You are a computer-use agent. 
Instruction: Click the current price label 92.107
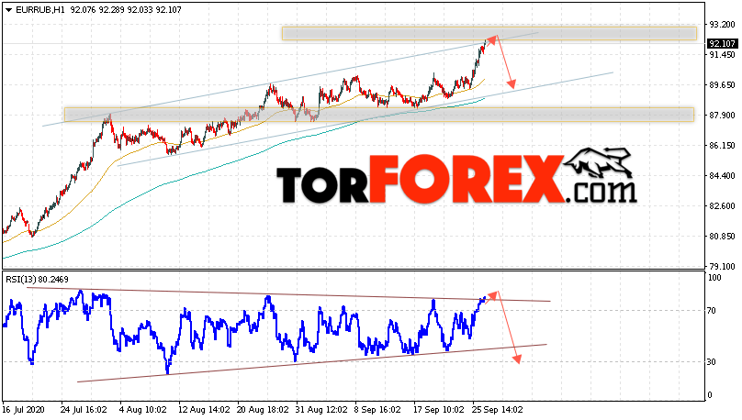click(722, 43)
